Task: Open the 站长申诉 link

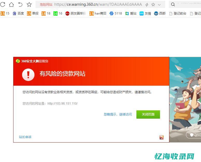Action: (25, 137)
